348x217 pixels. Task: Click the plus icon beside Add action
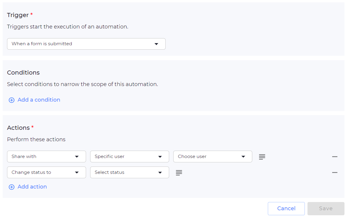[11, 187]
